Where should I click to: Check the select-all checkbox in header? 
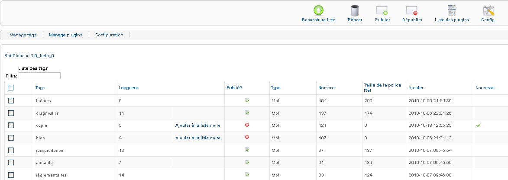[11, 87]
